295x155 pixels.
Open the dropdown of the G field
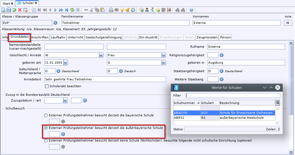pyautogui.click(x=164, y=63)
